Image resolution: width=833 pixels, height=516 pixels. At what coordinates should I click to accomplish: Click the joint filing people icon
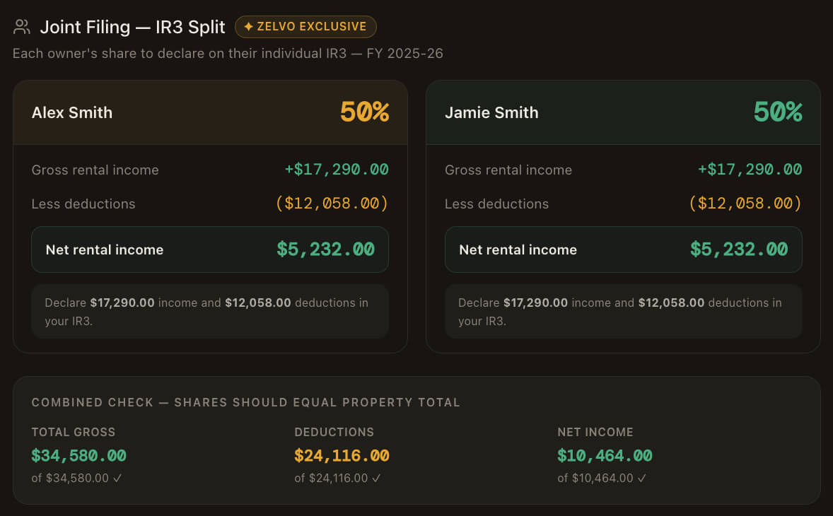coord(21,26)
